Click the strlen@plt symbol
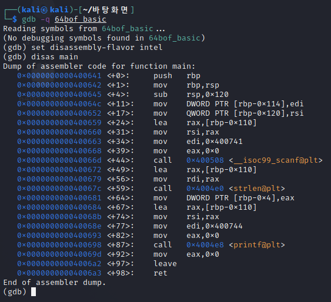 pyautogui.click(x=257, y=189)
